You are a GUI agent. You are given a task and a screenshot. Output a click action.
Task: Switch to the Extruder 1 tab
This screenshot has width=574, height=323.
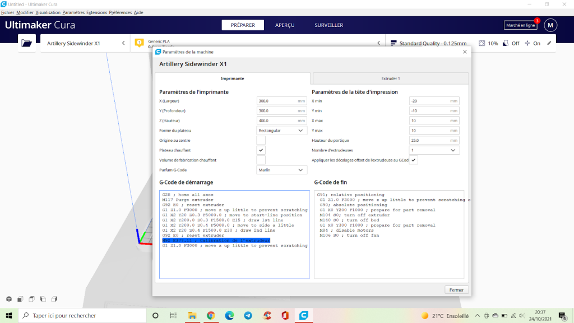(x=391, y=79)
